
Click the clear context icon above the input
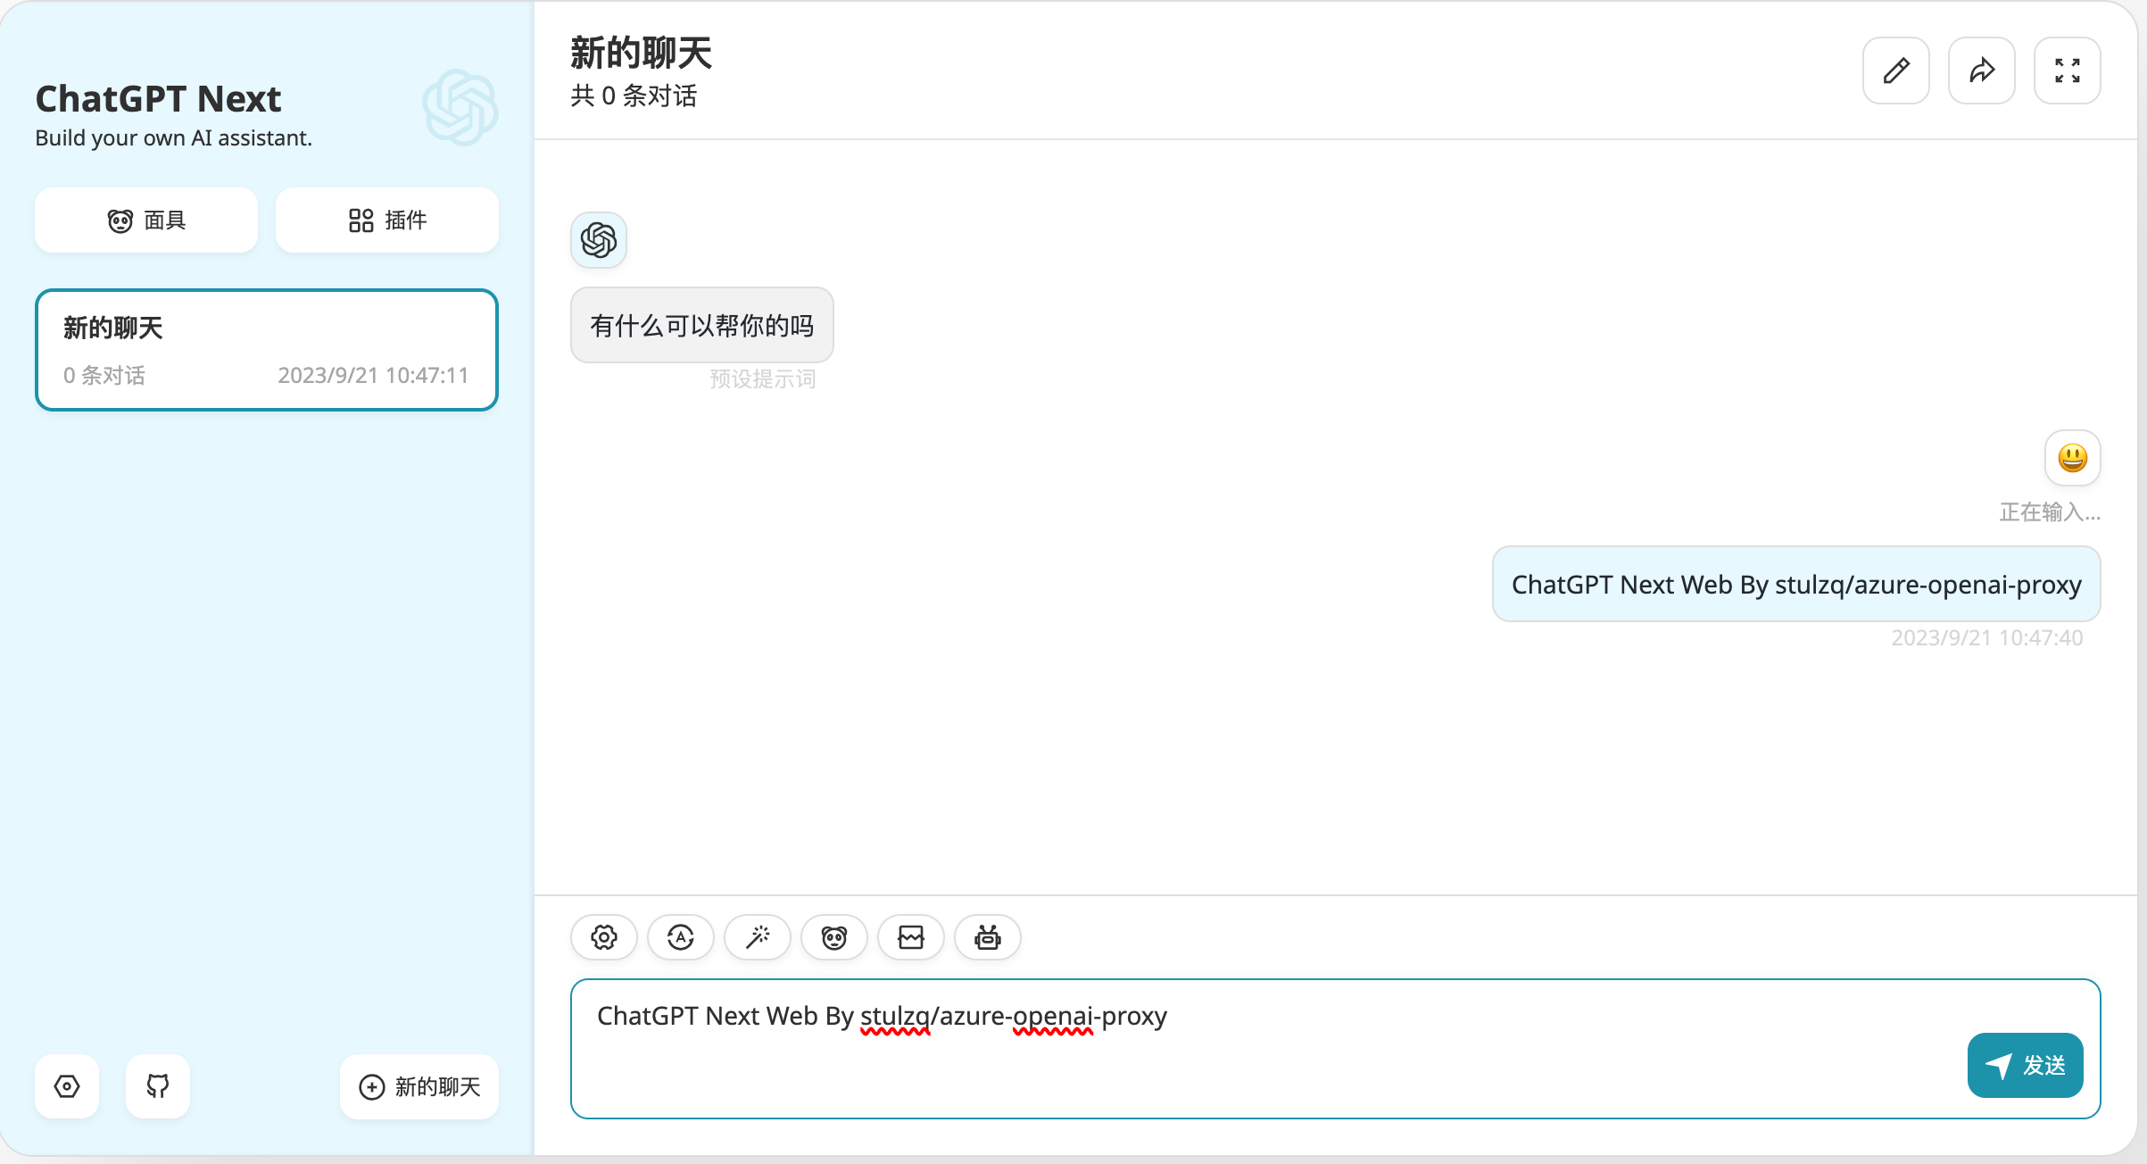[910, 937]
